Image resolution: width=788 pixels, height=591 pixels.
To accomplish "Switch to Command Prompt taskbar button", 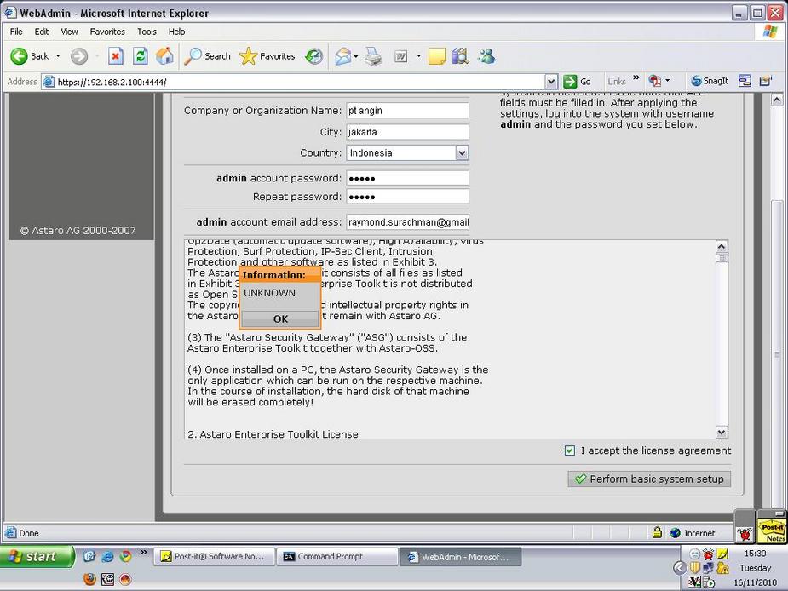I will (x=337, y=557).
